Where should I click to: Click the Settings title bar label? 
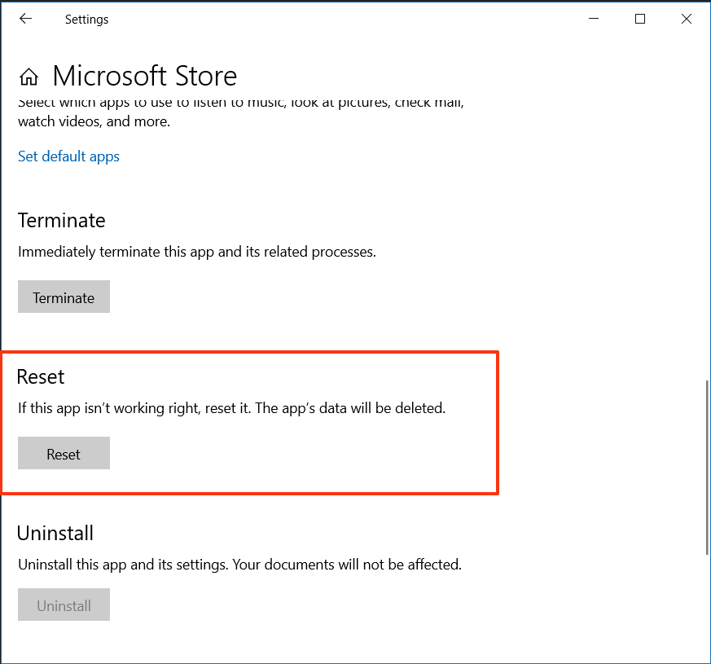coord(86,20)
